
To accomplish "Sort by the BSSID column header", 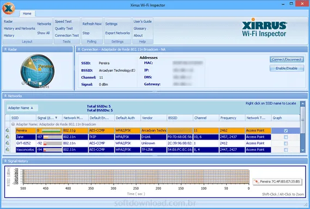I will point(179,118).
